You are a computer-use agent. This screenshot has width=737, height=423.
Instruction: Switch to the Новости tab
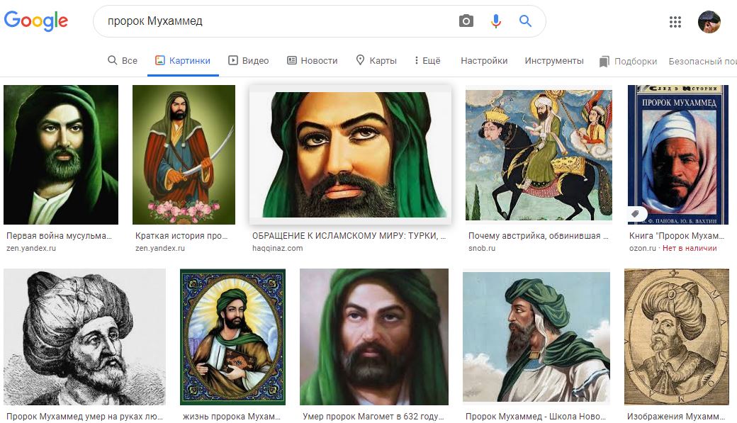pyautogui.click(x=312, y=61)
